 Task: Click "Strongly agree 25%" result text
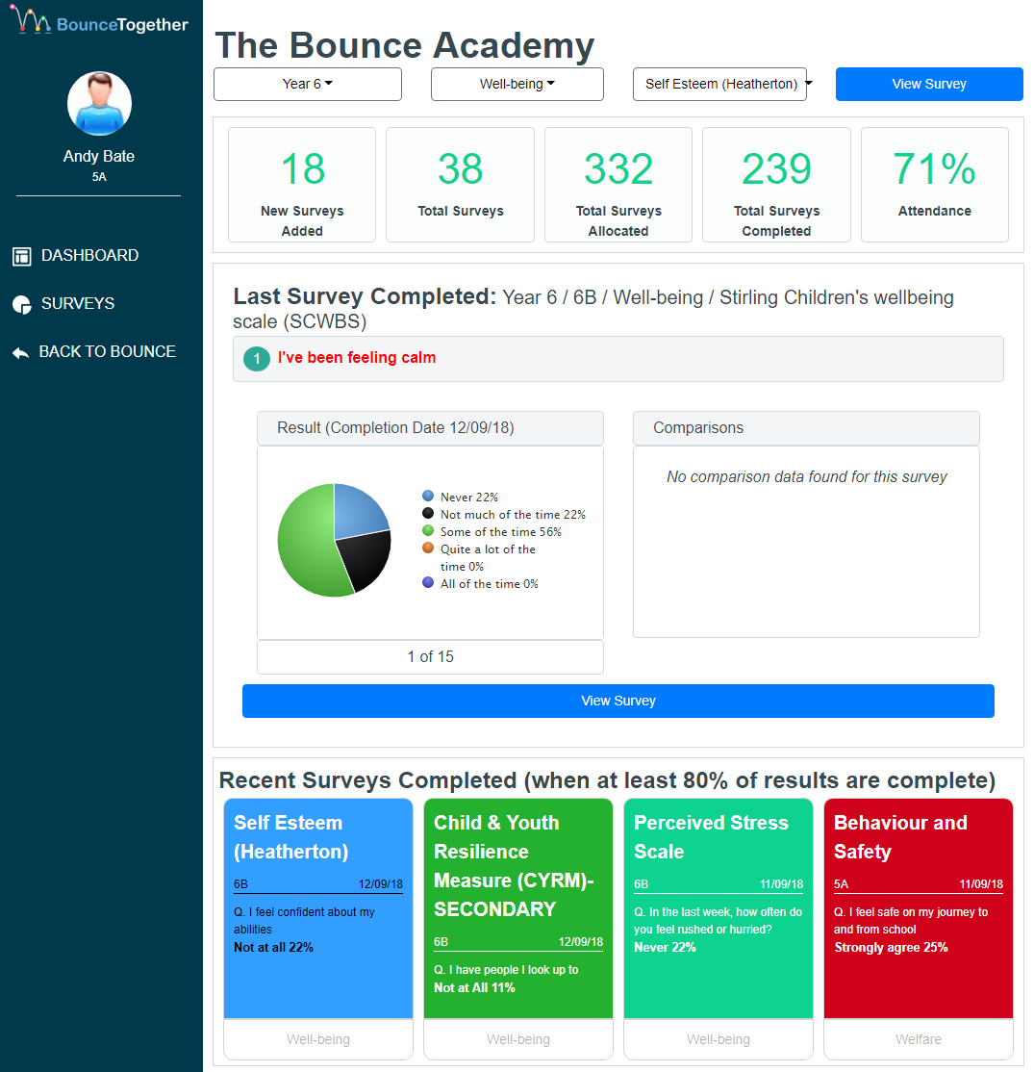pos(892,948)
